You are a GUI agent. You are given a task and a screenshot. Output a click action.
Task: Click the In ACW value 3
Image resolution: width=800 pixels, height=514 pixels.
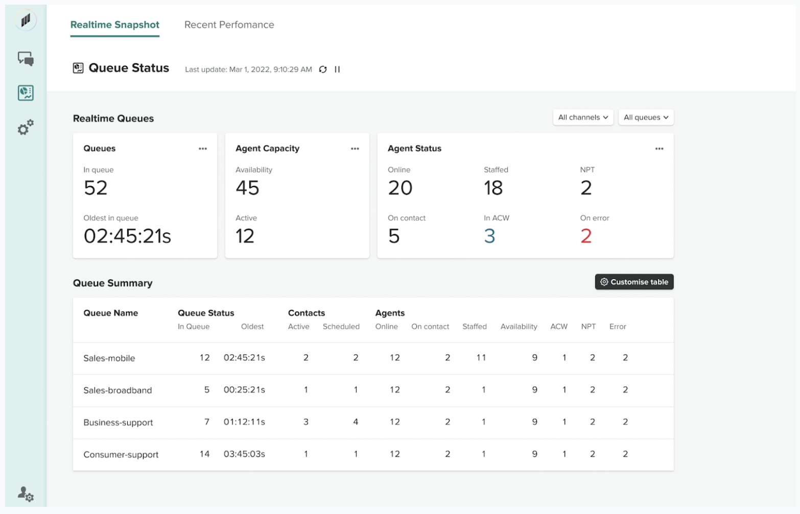[489, 236]
